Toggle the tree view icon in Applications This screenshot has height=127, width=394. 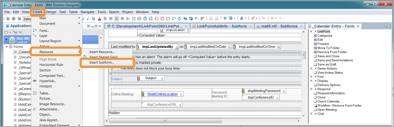pyautogui.click(x=15, y=32)
